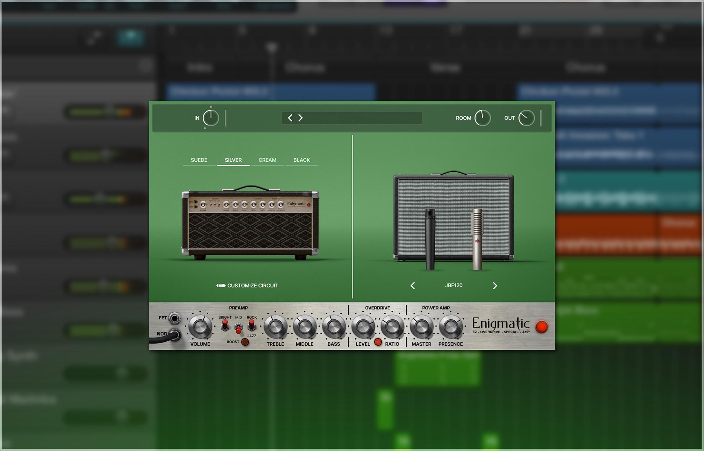Open the preset name field in top bar
The width and height of the screenshot is (704, 451).
[x=352, y=118]
